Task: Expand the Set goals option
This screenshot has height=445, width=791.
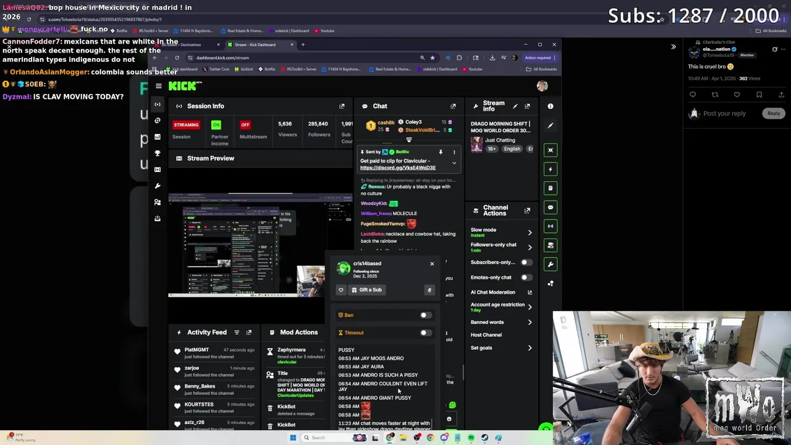Action: click(530, 348)
